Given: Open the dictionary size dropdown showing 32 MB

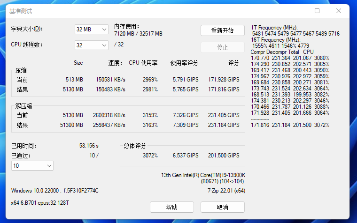Looking at the screenshot, I should pos(92,29).
